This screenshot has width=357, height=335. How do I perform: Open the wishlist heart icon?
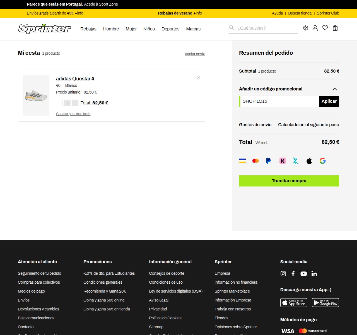(325, 28)
